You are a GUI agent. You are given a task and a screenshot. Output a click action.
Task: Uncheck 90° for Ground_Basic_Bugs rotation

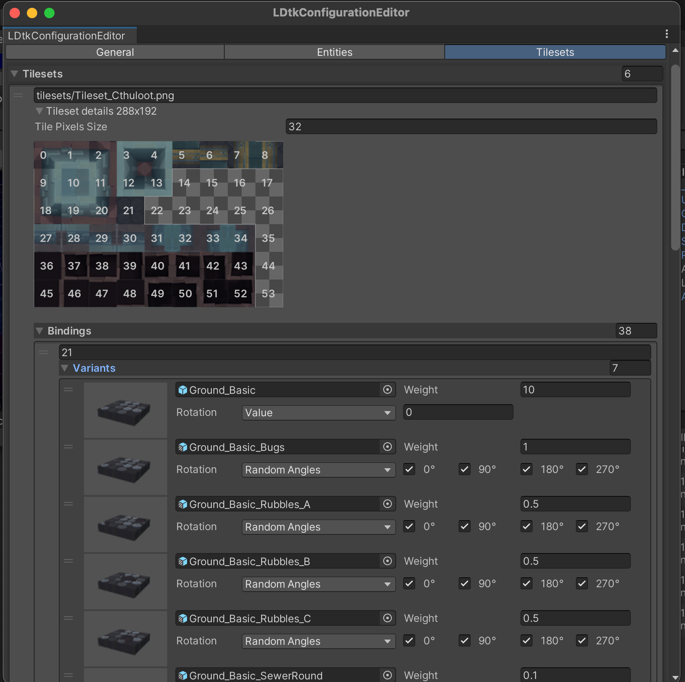click(465, 470)
